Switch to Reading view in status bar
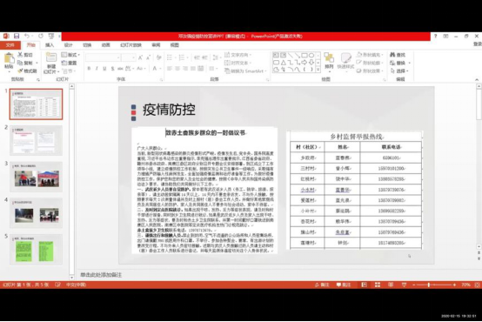 coord(391,285)
